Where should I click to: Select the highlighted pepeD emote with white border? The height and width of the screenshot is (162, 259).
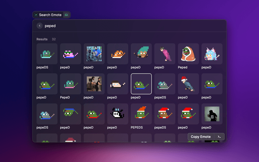141,84
